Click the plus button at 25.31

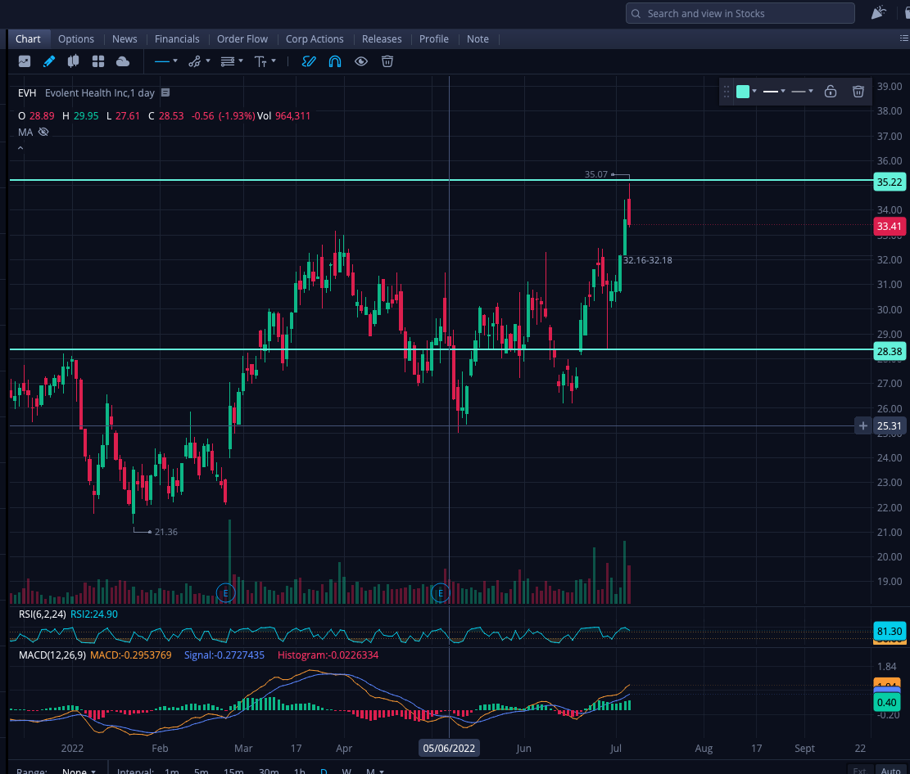click(863, 426)
